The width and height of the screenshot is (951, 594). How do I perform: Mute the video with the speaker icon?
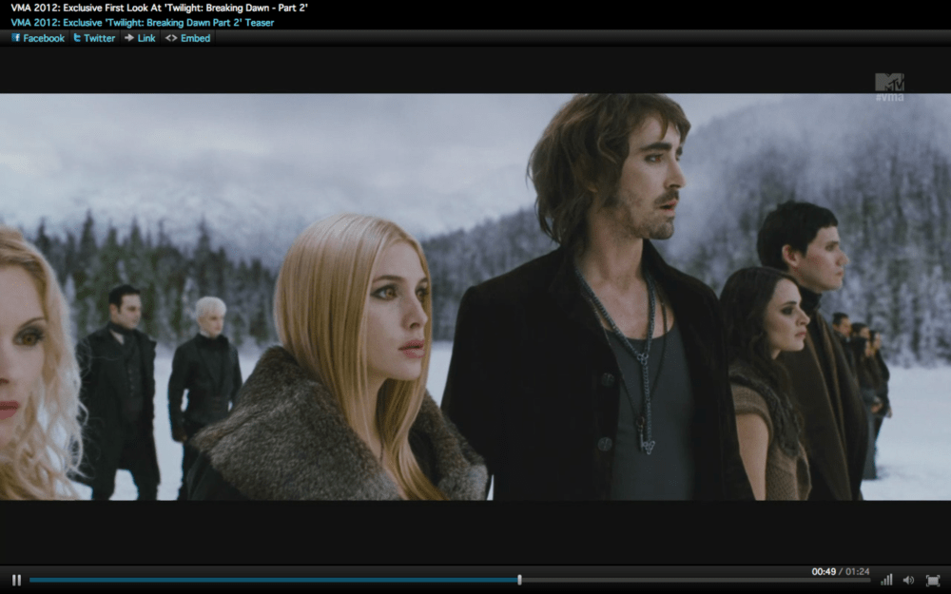click(908, 580)
